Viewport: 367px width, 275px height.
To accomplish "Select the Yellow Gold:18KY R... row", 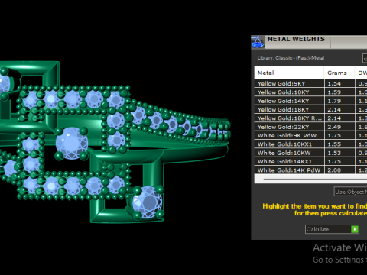I will [310, 118].
